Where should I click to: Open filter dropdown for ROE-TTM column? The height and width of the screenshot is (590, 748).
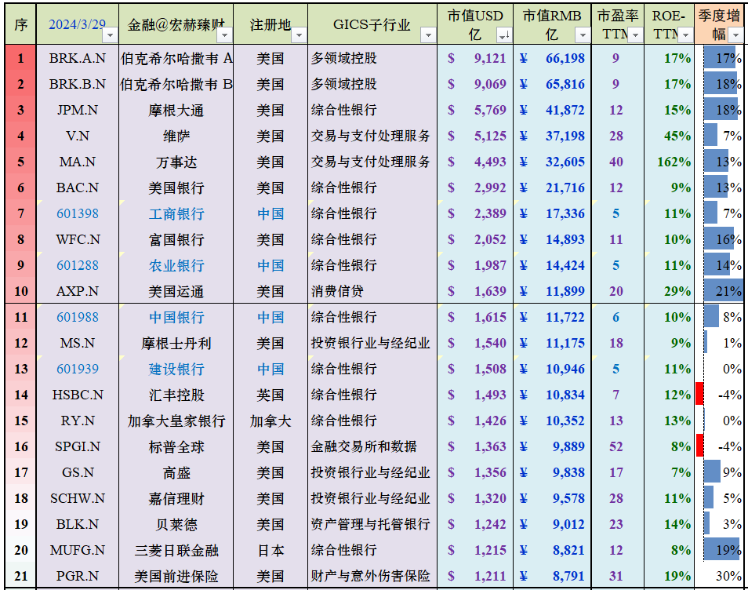[x=685, y=35]
